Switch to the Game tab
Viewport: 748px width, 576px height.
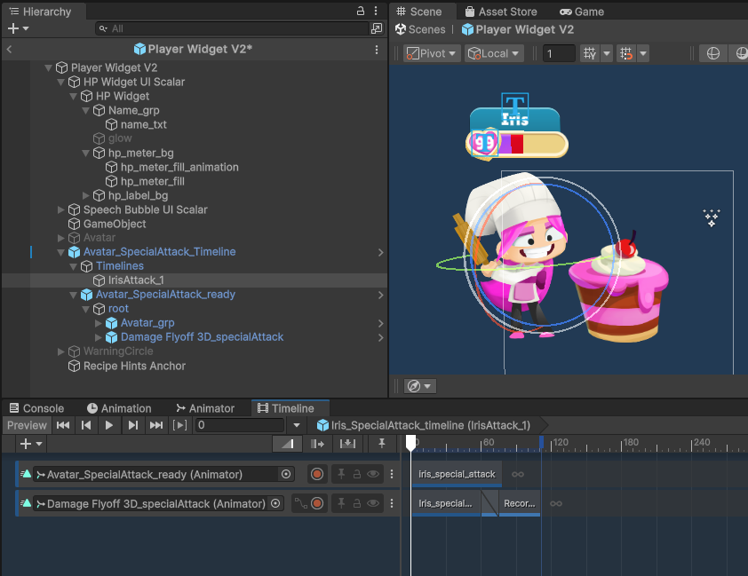tap(582, 12)
